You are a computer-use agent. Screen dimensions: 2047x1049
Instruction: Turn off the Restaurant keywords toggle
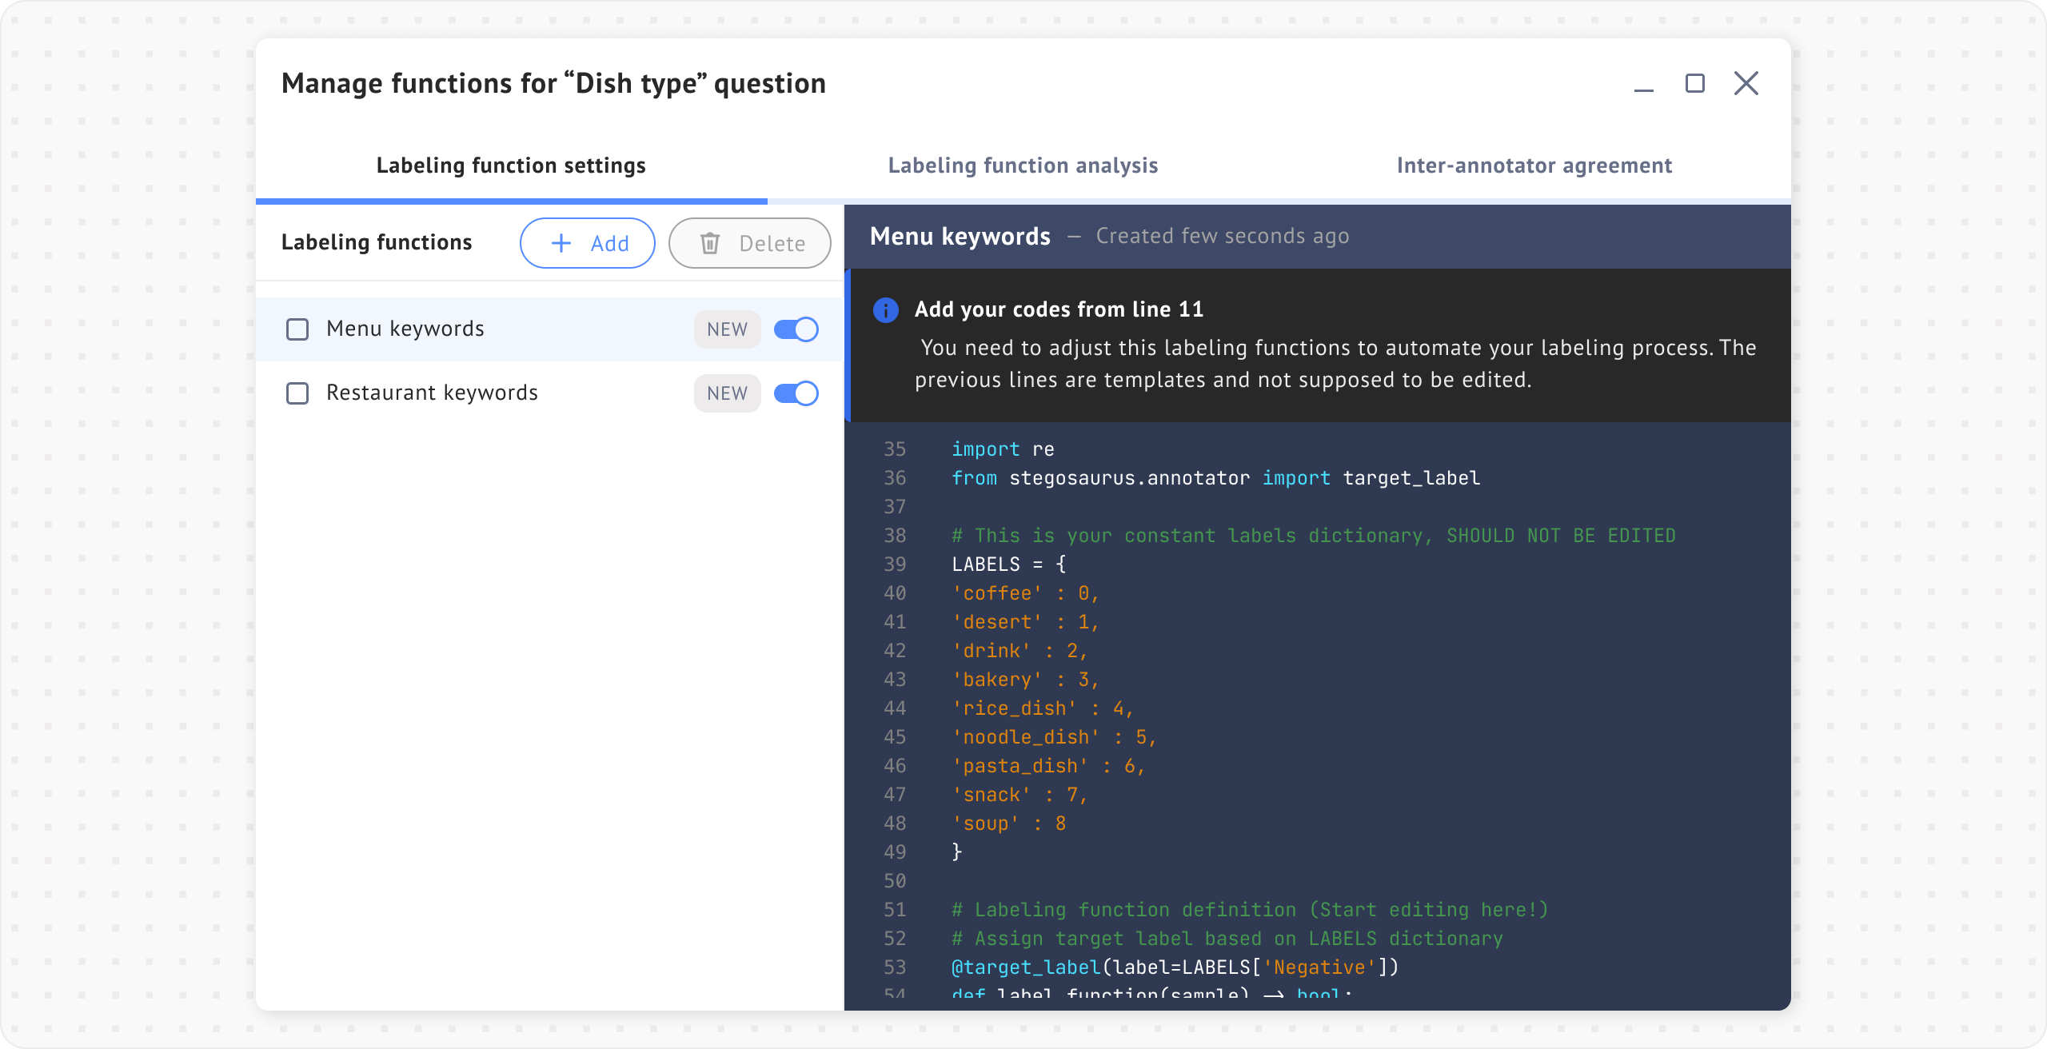tap(796, 393)
